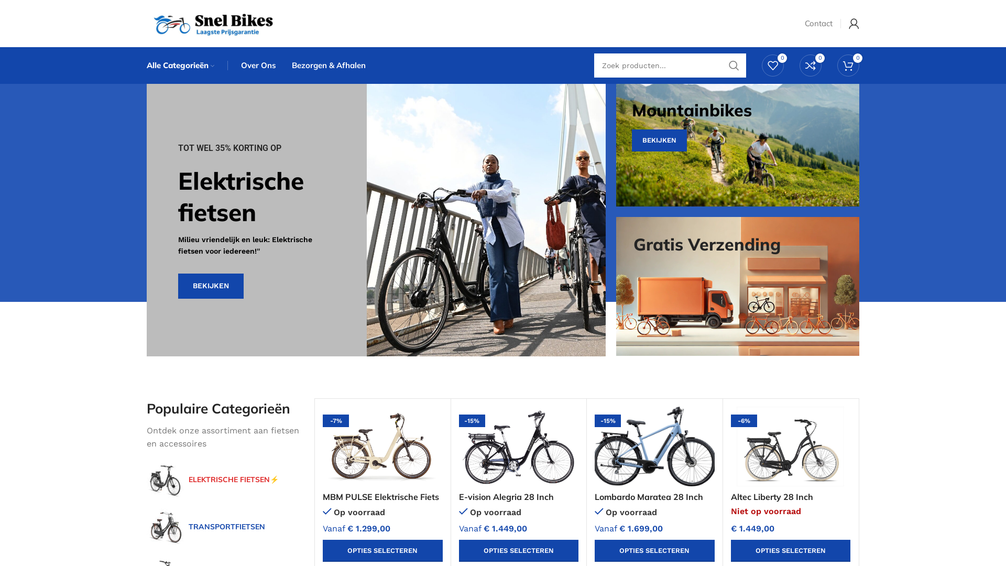The image size is (1006, 566).
Task: Click Bekijken button for Elektrische fietsen
Action: point(211,286)
